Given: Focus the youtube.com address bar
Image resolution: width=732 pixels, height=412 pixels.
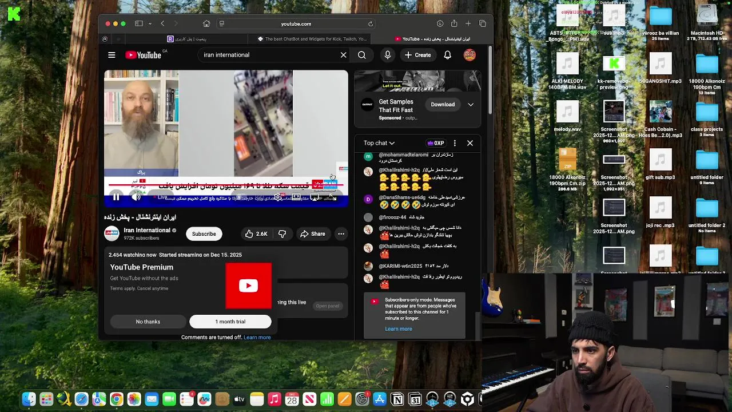Looking at the screenshot, I should (296, 23).
